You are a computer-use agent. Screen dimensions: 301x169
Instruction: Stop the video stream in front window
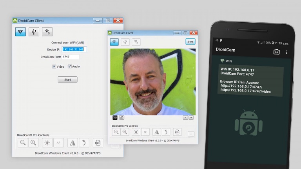pos(190,41)
